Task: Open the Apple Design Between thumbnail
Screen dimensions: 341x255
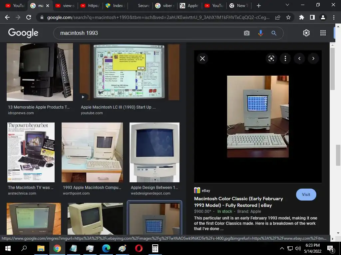Action: pos(155,152)
